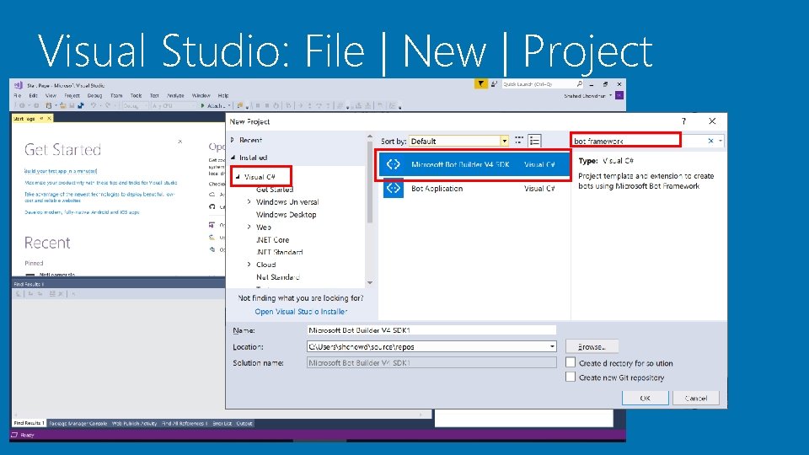Screen dimensions: 809x455
Task: Enable Create directory for solution checkbox
Action: 571,362
